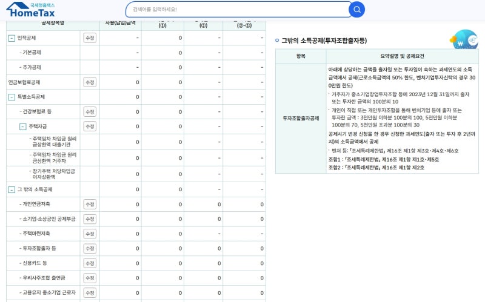Select 장기주택 저당차입금 이자상환액 row
This screenshot has height=302, width=485.
[53, 174]
